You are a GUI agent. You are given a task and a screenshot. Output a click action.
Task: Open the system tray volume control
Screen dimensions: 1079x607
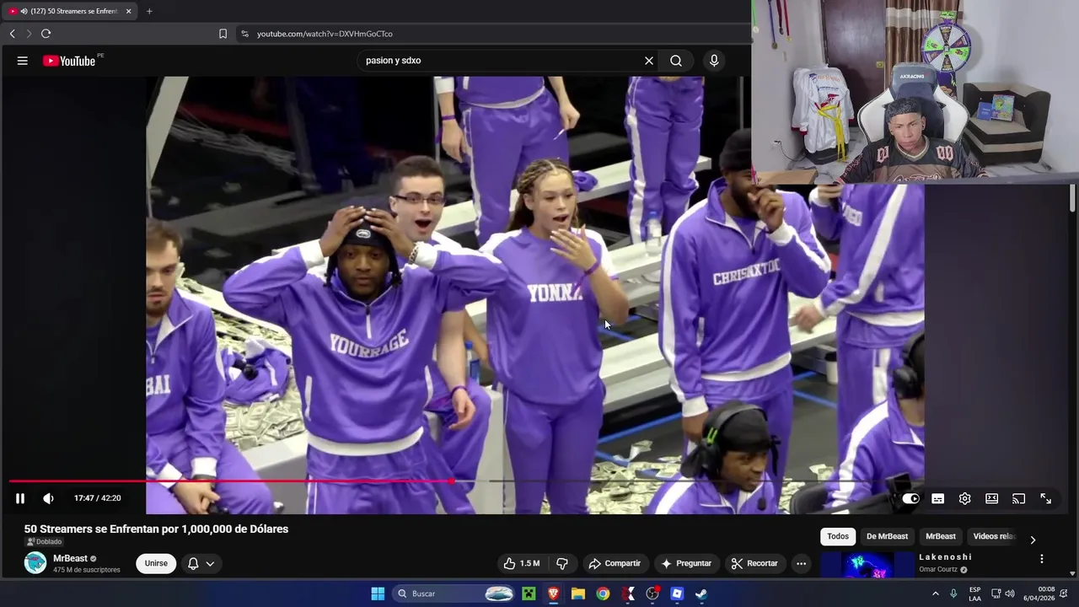[x=1010, y=594]
